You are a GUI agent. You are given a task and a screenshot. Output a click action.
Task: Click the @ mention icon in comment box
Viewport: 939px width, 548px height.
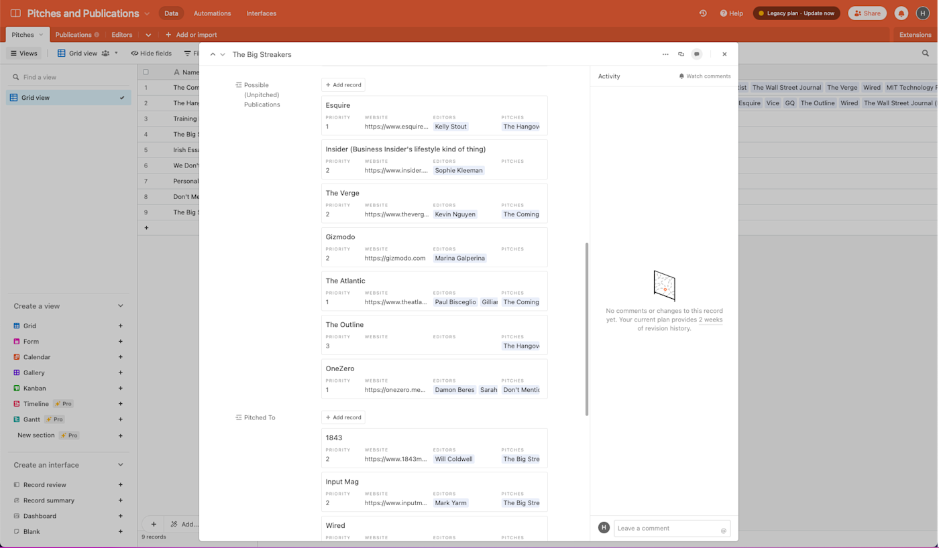(723, 531)
